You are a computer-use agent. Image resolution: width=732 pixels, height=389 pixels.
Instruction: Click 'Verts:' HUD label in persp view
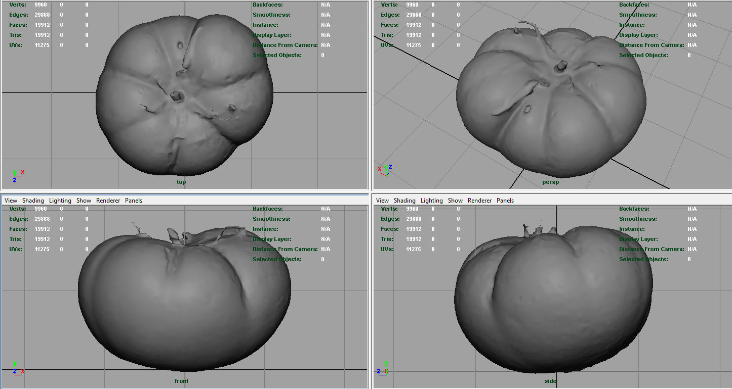[389, 5]
